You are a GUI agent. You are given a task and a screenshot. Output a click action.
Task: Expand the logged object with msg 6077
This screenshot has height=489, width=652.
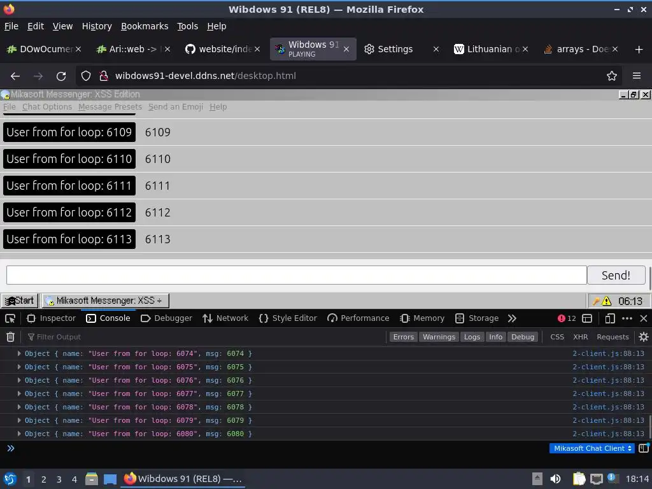[19, 393]
